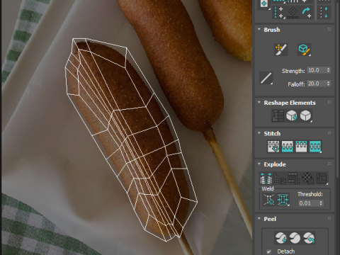Click vertical dotted align icon with plus signs

click(279, 12)
